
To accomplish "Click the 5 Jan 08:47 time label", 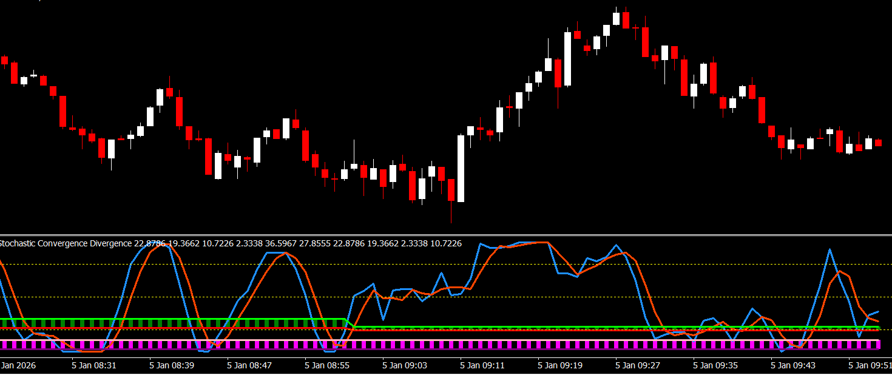I will coord(249,365).
